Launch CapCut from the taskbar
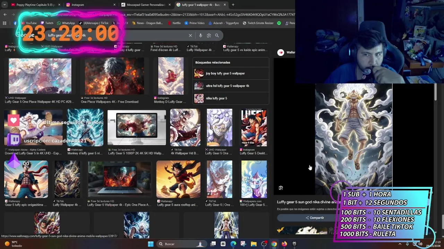444x249 pixels. coord(223,244)
